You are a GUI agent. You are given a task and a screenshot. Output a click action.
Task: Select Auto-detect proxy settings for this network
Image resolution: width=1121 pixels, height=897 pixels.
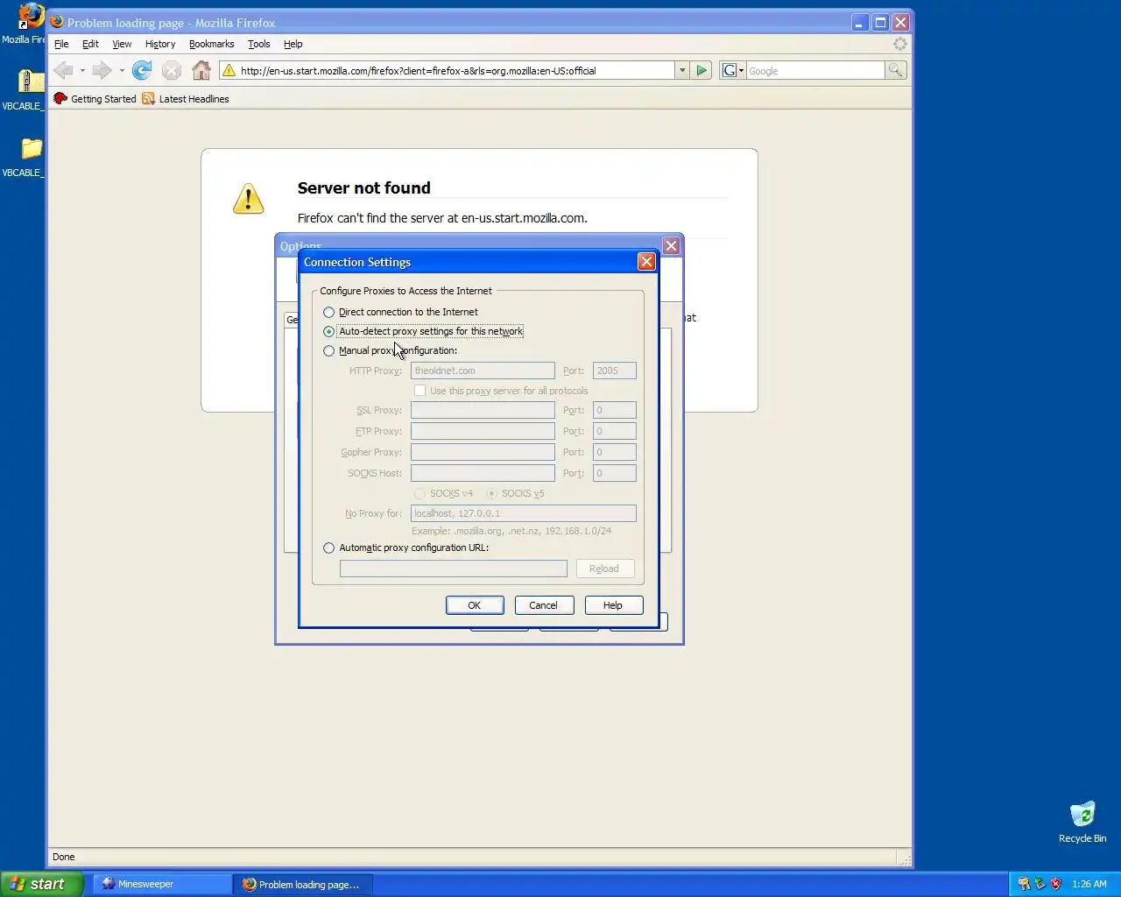(x=329, y=331)
